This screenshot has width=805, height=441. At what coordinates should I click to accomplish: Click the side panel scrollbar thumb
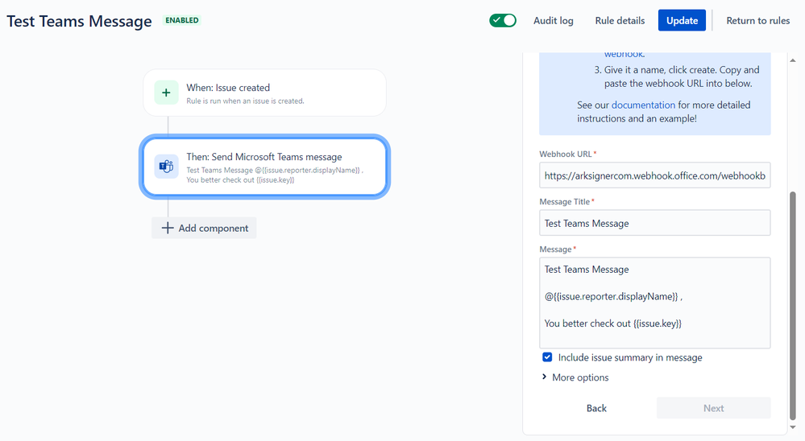(793, 306)
